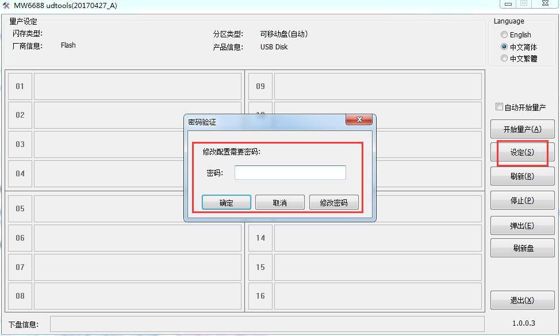560x336 pixels.
Task: Click the 可移动盘(自动) partition type value
Action: 284,34
